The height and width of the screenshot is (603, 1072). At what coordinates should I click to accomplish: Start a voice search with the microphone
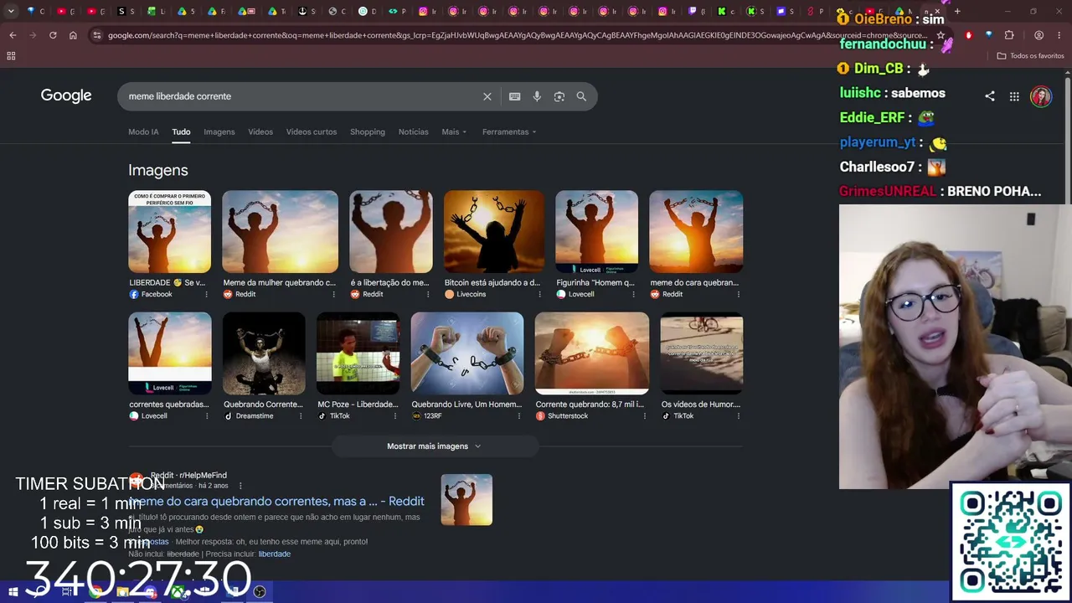[537, 96]
